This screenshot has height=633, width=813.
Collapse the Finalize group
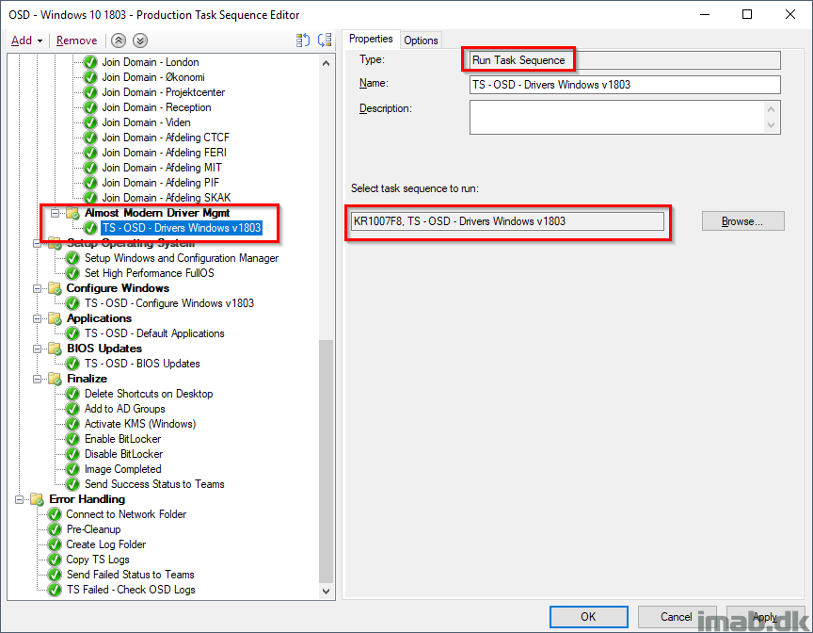[37, 379]
